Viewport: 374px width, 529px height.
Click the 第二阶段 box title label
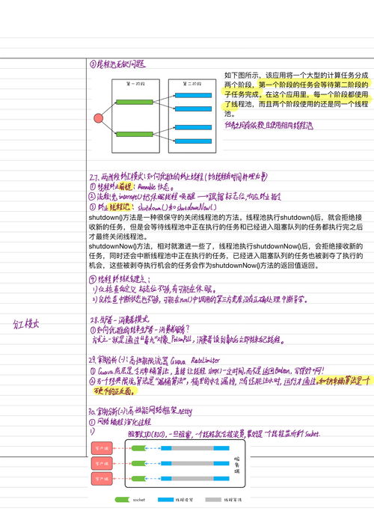pos(192,84)
